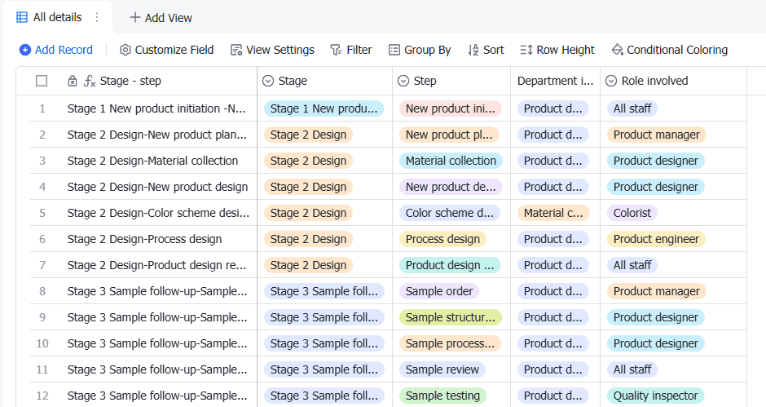Click the three-dot menu beside All details

(97, 17)
